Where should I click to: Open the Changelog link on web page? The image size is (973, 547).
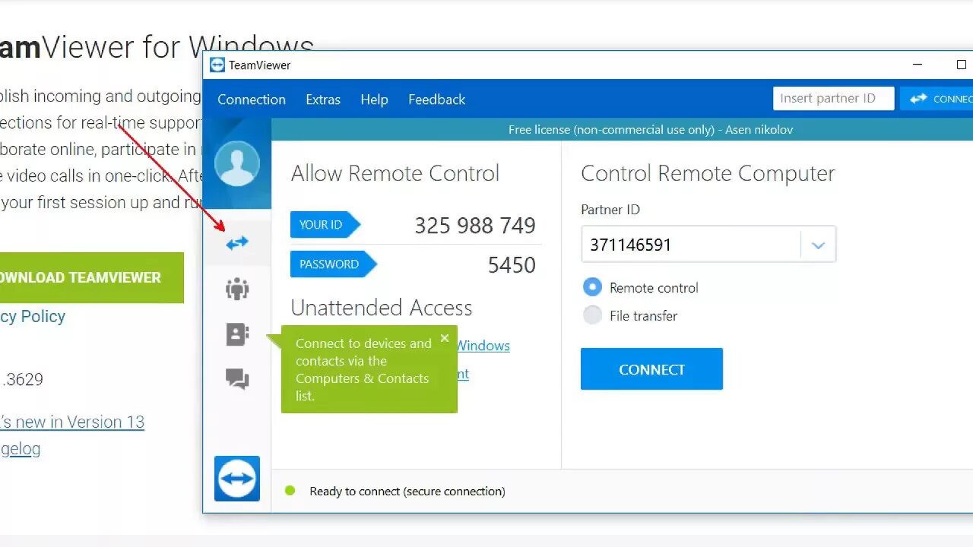pos(21,448)
